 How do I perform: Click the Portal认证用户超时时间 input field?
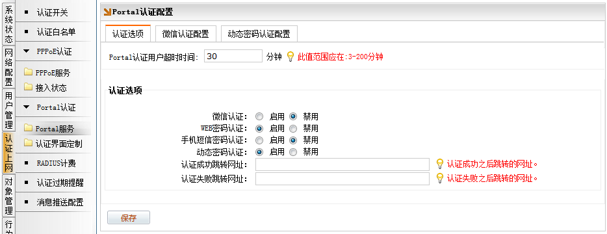pyautogui.click(x=233, y=56)
